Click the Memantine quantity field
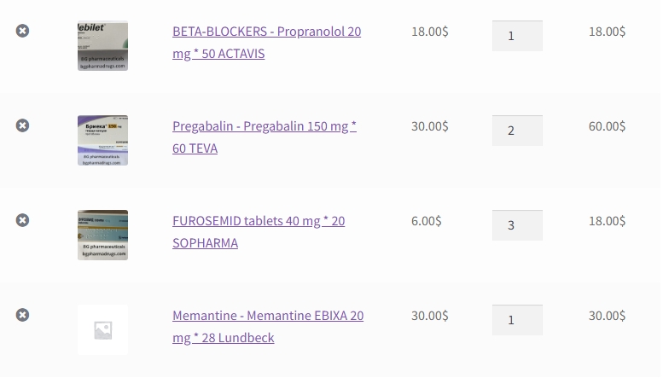 click(x=517, y=320)
